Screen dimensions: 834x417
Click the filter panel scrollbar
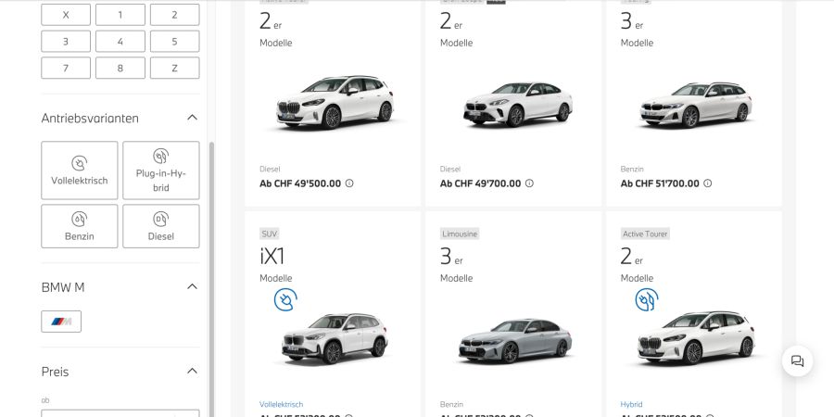coord(211,279)
